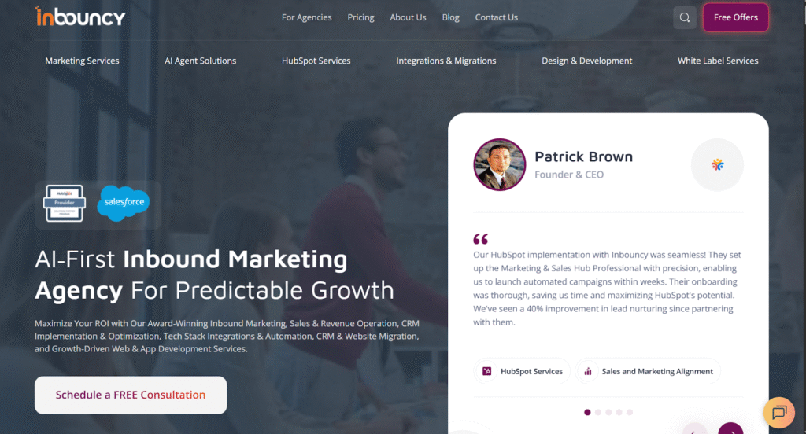The width and height of the screenshot is (806, 434).
Task: Click the Free Offers button
Action: 736,17
